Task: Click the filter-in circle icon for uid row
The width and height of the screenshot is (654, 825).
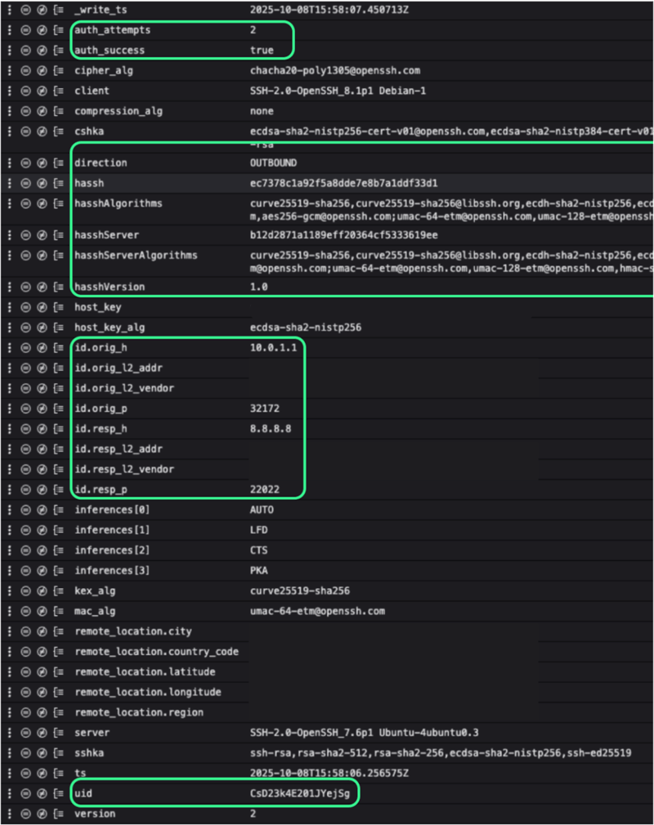Action: (x=25, y=794)
